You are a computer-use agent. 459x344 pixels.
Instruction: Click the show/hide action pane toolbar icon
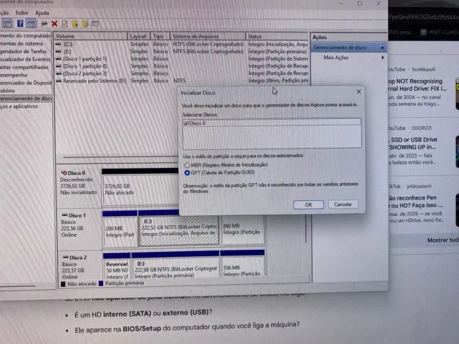click(31, 23)
